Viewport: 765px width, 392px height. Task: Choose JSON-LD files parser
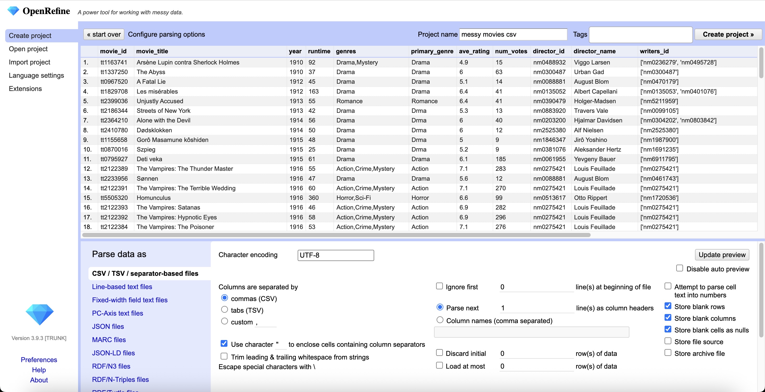(x=113, y=353)
